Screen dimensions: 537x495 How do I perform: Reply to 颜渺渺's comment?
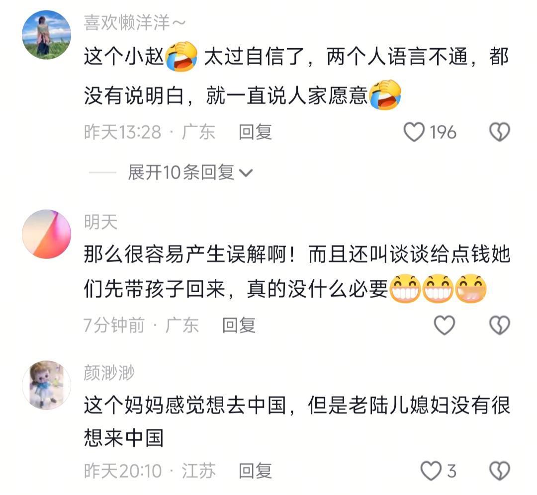[x=255, y=471]
